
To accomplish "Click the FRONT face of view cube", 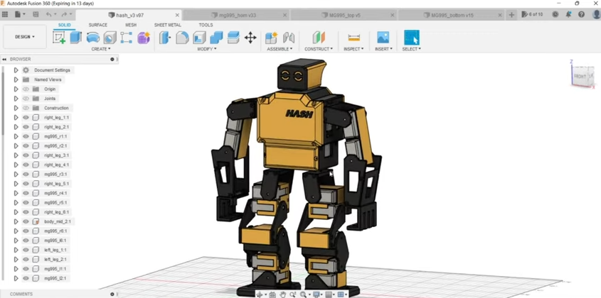I will click(580, 77).
